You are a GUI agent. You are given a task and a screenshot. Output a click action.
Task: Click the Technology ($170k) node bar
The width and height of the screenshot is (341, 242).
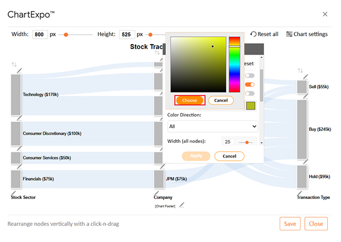16,94
